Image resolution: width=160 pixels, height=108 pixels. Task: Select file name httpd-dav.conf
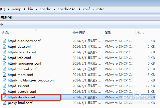coord(19,47)
